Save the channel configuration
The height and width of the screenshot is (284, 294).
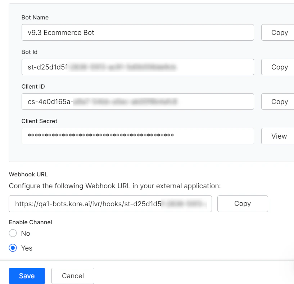[x=27, y=276]
